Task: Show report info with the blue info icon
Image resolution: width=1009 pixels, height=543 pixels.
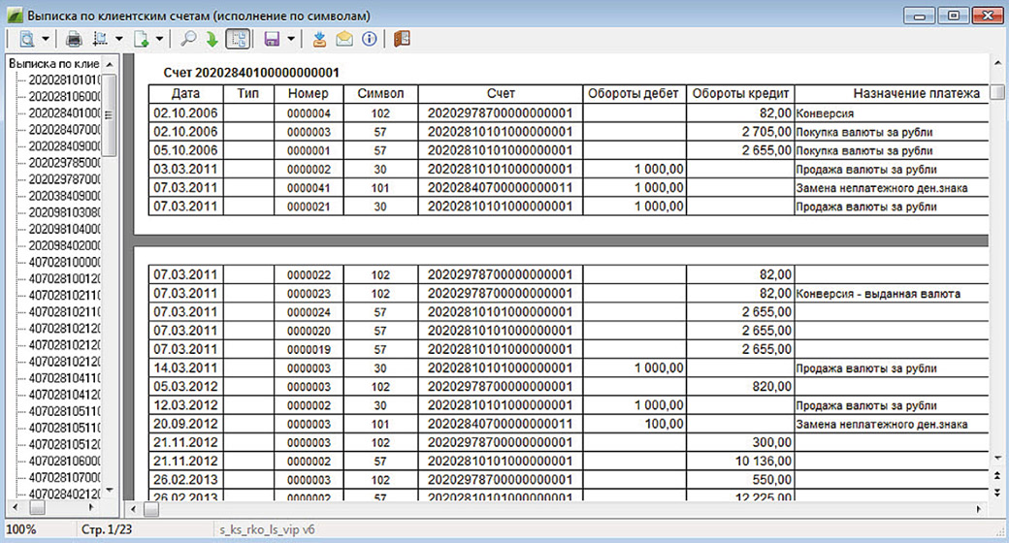Action: tap(369, 39)
